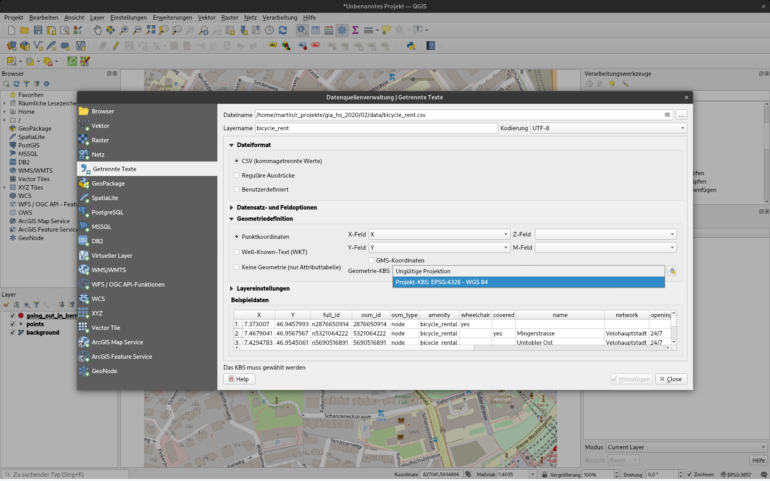Click the going_out_in_bern red color symbol
The height and width of the screenshot is (481, 770).
click(21, 316)
